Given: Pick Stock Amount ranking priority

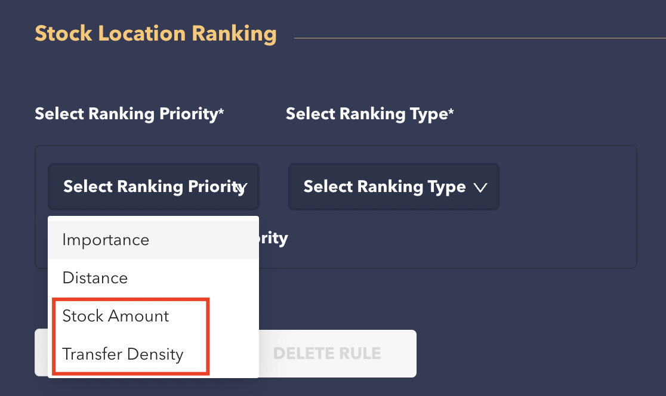Looking at the screenshot, I should (x=116, y=316).
